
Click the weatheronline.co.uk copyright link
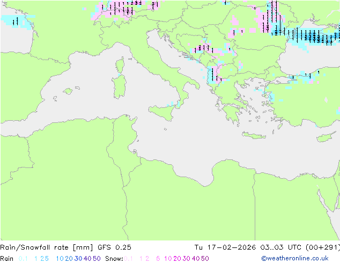pos(295,258)
